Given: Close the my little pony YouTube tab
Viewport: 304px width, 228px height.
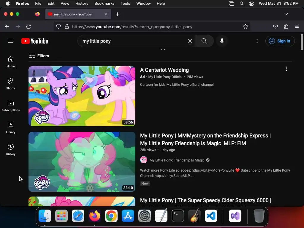Looking at the screenshot, I should tap(106, 14).
